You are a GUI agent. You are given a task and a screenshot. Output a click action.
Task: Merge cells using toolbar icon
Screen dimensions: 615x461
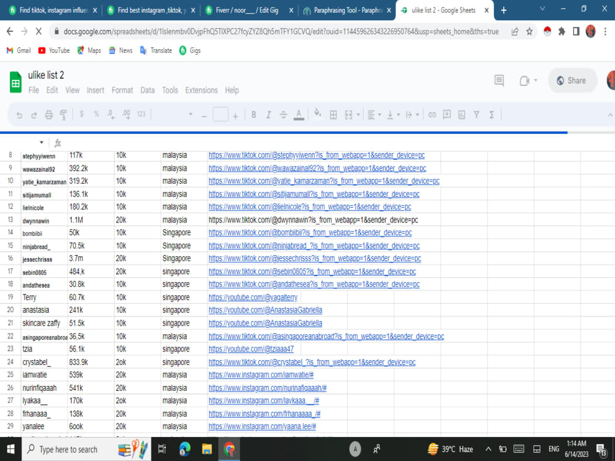[x=348, y=114]
